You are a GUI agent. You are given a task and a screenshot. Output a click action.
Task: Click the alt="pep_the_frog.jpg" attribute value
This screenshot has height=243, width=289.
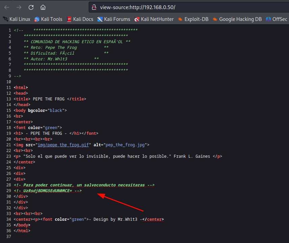pyautogui.click(x=125, y=145)
